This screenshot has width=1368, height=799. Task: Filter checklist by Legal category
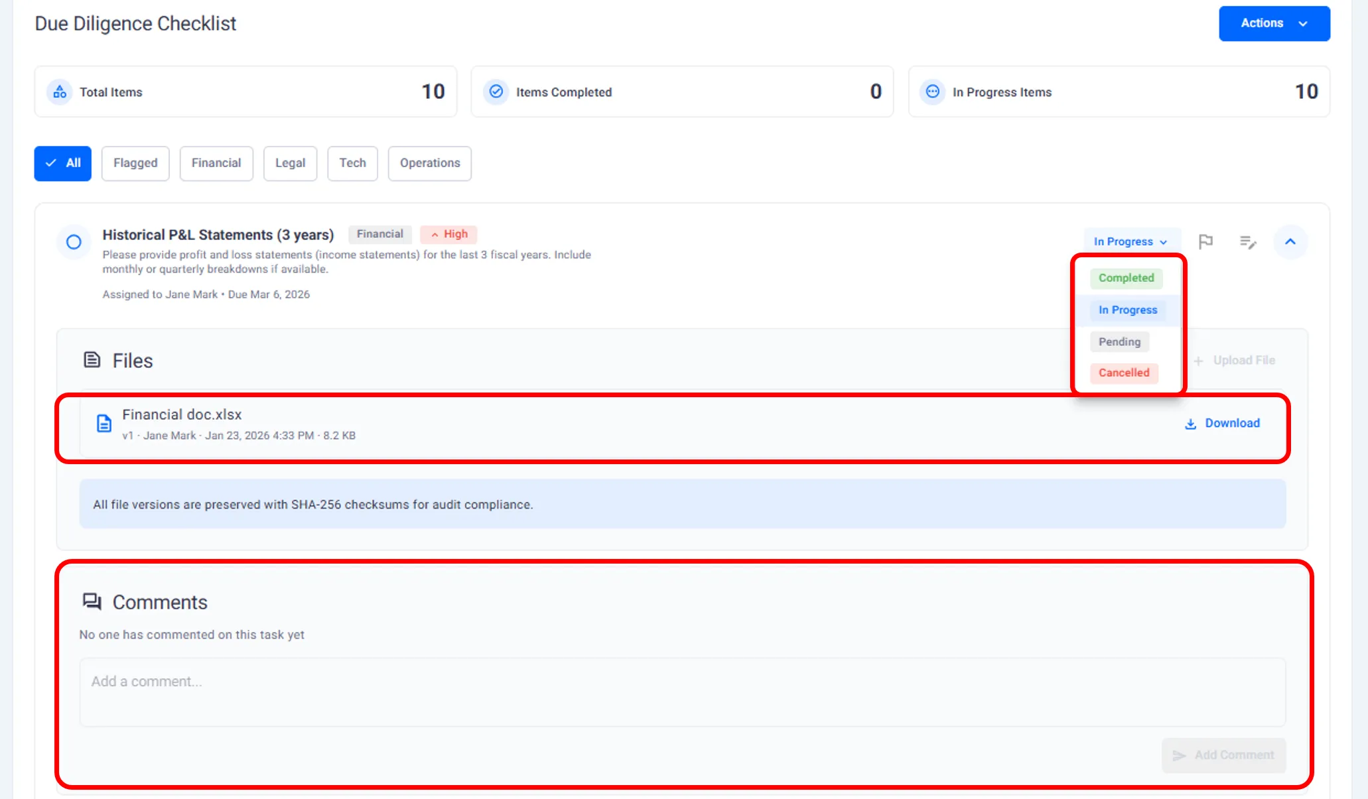coord(290,163)
